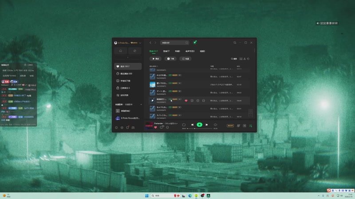The image size is (355, 199).
Task: Click the sort icon above the song list
Action: [245, 59]
